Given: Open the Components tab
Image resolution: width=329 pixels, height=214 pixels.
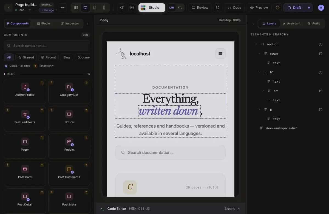Looking at the screenshot, I should (x=18, y=24).
